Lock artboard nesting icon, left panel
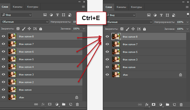Image resolution: width=190 pixels, height=110 pixels. (35, 29)
